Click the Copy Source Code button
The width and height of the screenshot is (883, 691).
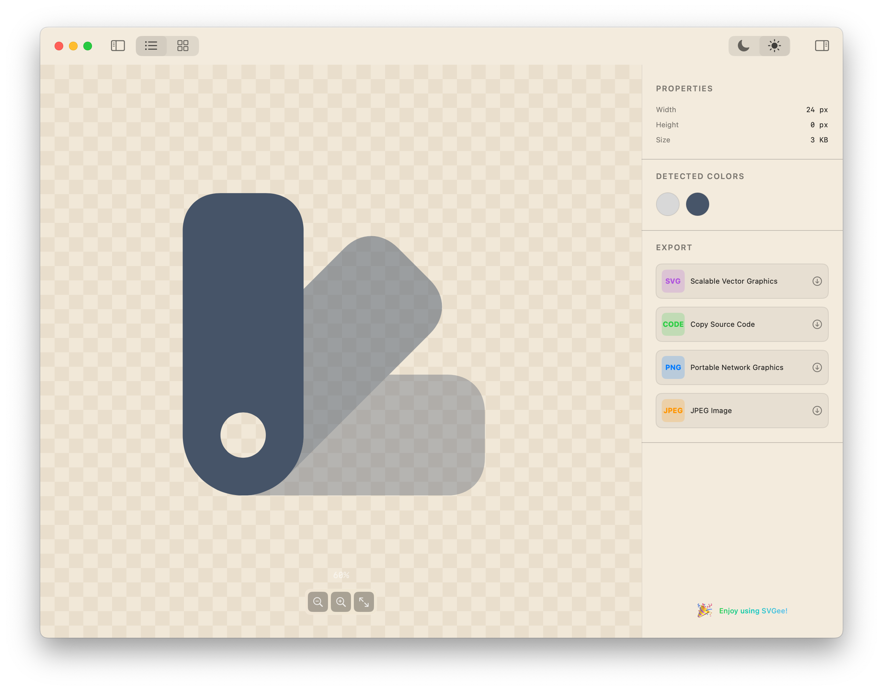point(742,324)
